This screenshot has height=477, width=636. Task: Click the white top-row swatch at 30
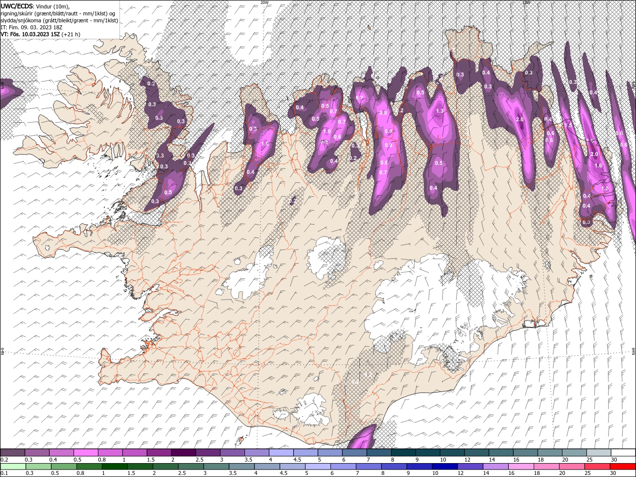tap(623, 453)
